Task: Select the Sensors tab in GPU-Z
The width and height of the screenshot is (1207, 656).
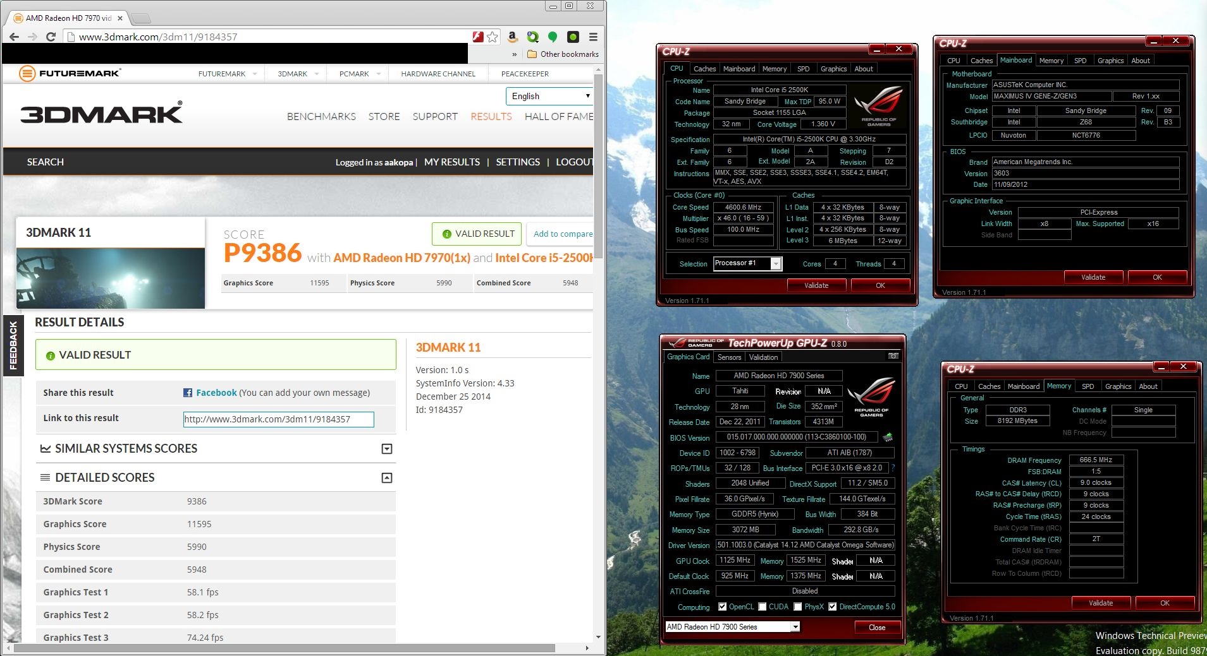Action: (x=729, y=357)
